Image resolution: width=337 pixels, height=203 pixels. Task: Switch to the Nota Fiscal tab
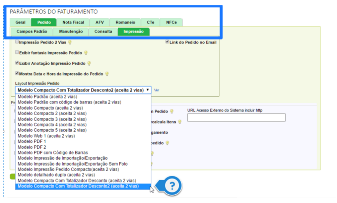pos(73,22)
